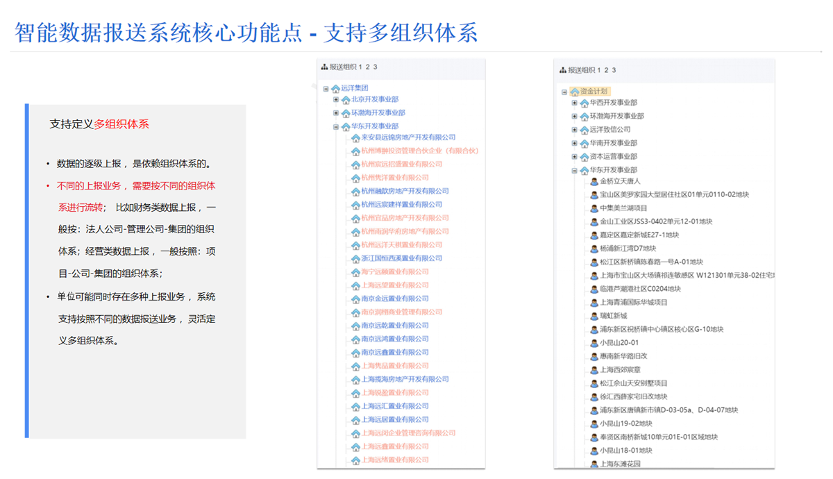This screenshot has width=833, height=479.
Task: Select 松江佘山天安别墅项目
Action: pos(634,383)
